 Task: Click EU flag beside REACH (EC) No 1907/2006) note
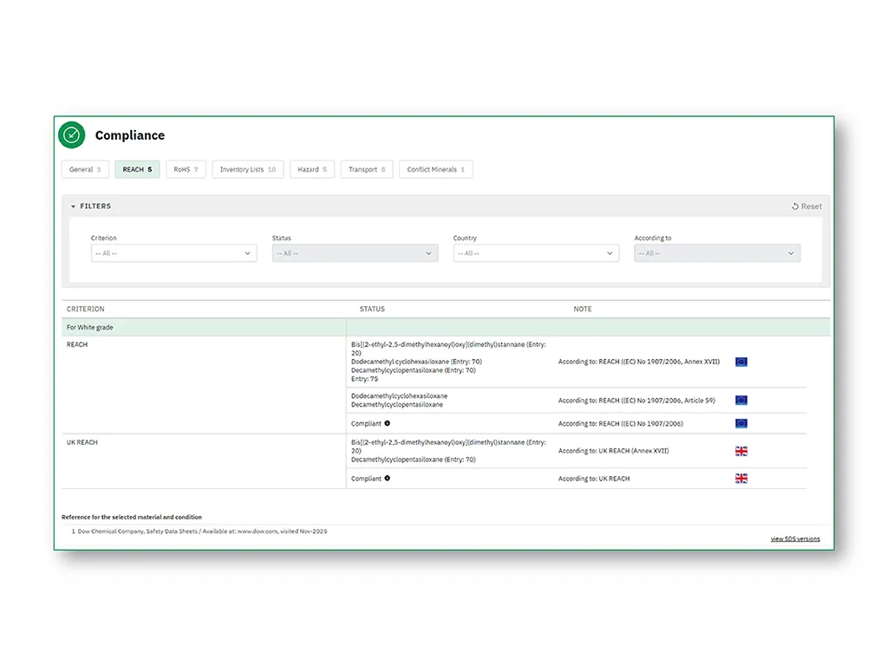[x=741, y=423]
